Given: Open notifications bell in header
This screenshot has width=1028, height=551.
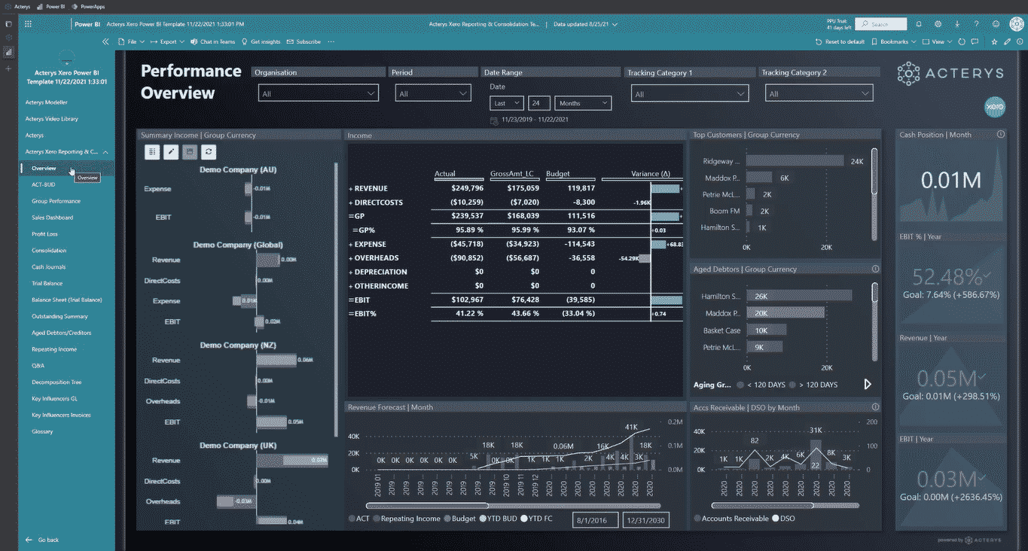Looking at the screenshot, I should (919, 24).
